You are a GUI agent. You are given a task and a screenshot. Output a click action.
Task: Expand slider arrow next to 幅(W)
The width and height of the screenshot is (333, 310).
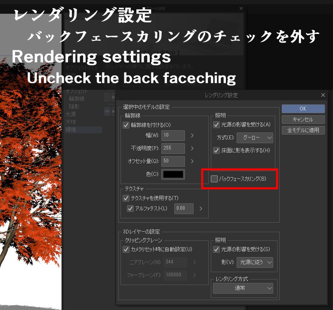coord(192,135)
